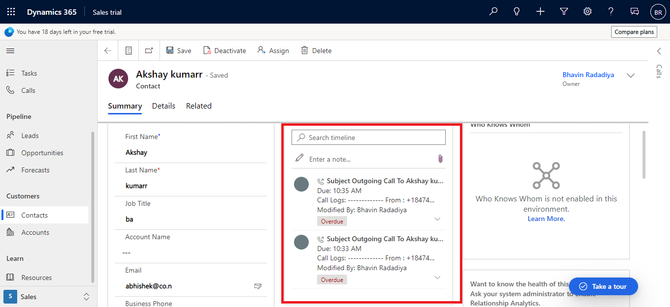670x307 pixels.
Task: Click the Overdue badge on 10:35 AM call
Action: 332,222
